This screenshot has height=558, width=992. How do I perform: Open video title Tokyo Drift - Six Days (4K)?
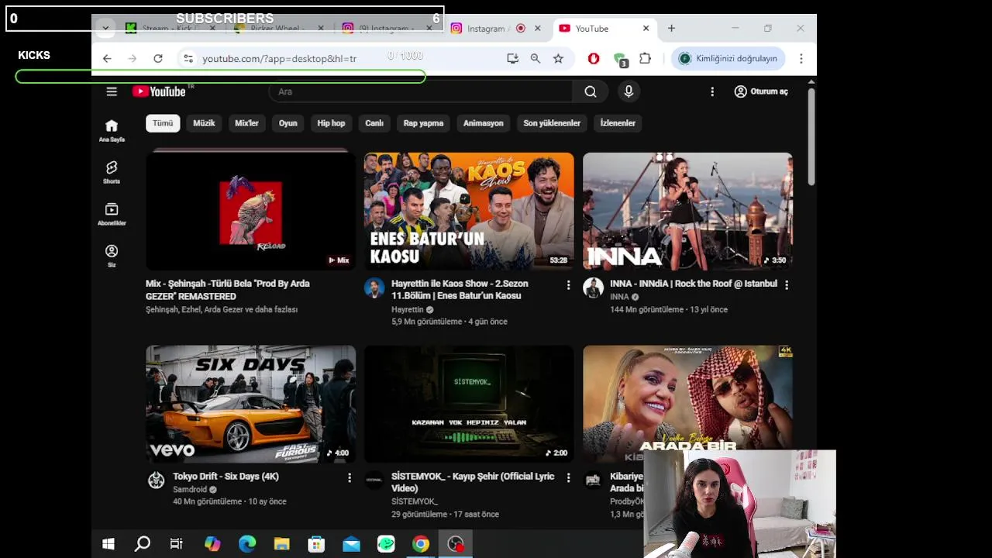pyautogui.click(x=226, y=477)
